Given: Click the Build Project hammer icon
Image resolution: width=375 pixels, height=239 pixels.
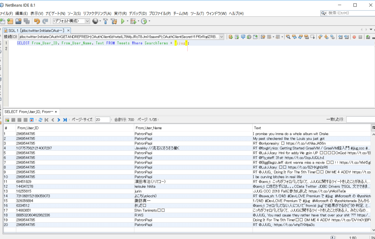Looking at the screenshot, I should (105, 21).
